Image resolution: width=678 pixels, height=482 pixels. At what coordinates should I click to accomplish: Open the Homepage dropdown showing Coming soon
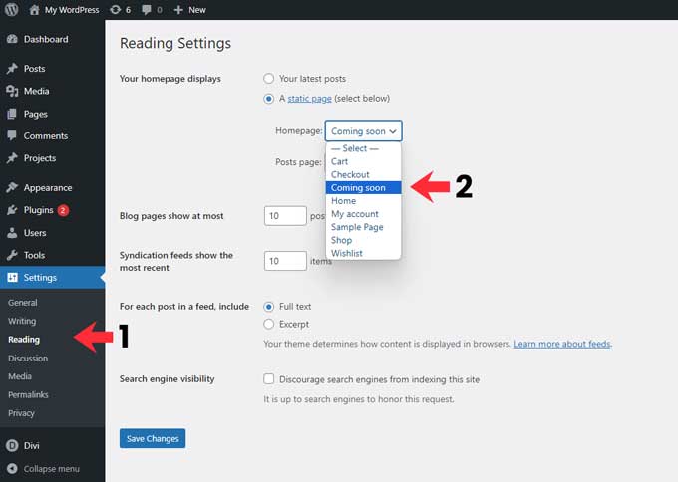364,131
